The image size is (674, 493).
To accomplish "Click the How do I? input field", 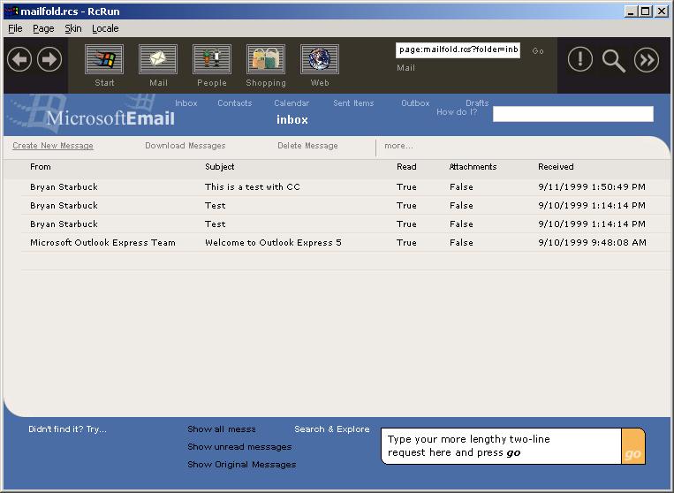I will pos(573,114).
